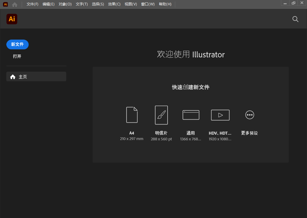Click the 更多预设 label

249,133
